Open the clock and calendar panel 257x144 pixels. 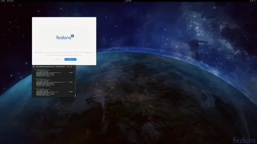click(128, 1)
